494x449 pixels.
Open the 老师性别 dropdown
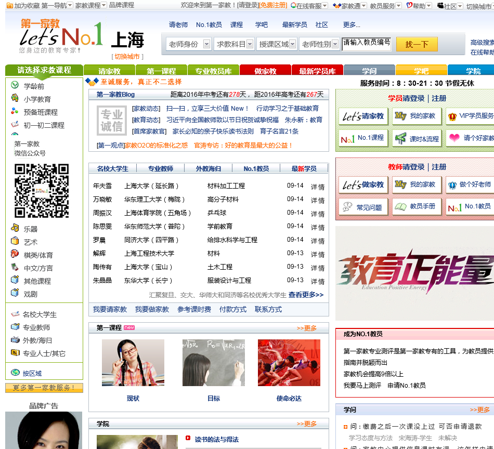[319, 44]
